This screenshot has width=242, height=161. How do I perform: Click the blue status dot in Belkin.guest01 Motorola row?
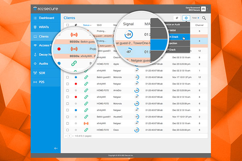pyautogui.click(x=76, y=77)
